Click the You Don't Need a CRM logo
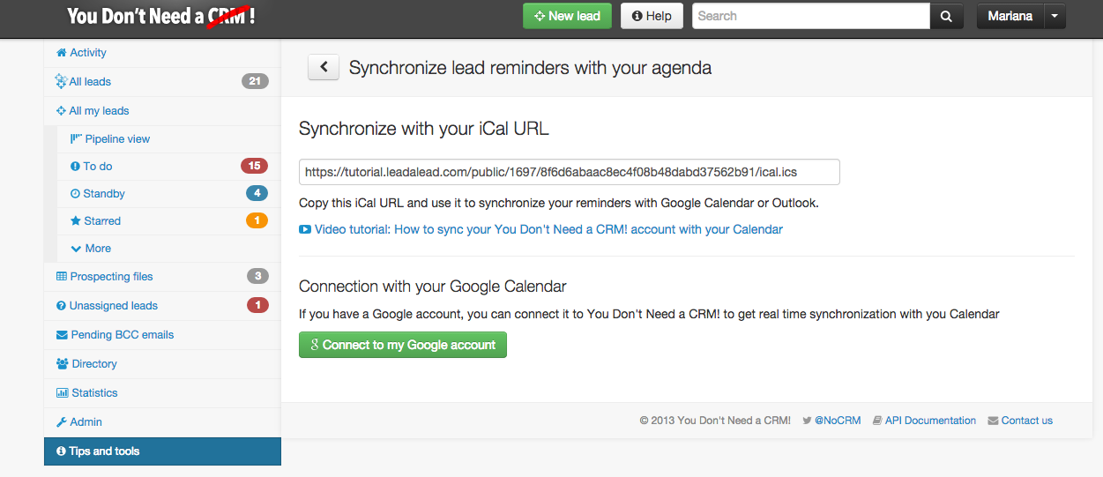The height and width of the screenshot is (477, 1103). (161, 16)
